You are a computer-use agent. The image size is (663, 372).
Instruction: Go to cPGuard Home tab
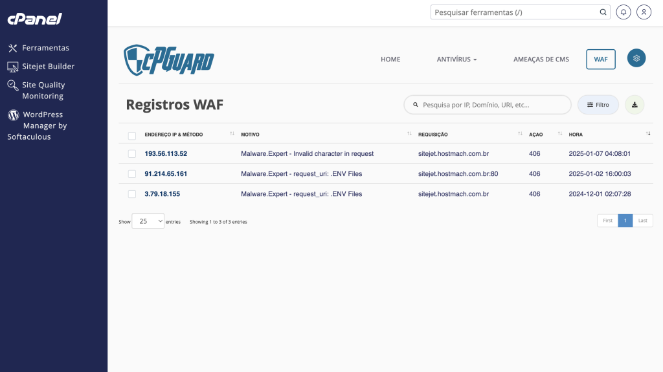(x=390, y=59)
